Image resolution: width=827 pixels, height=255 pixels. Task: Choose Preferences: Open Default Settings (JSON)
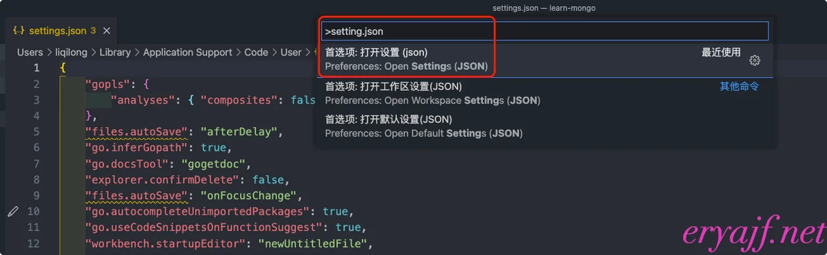(545, 126)
